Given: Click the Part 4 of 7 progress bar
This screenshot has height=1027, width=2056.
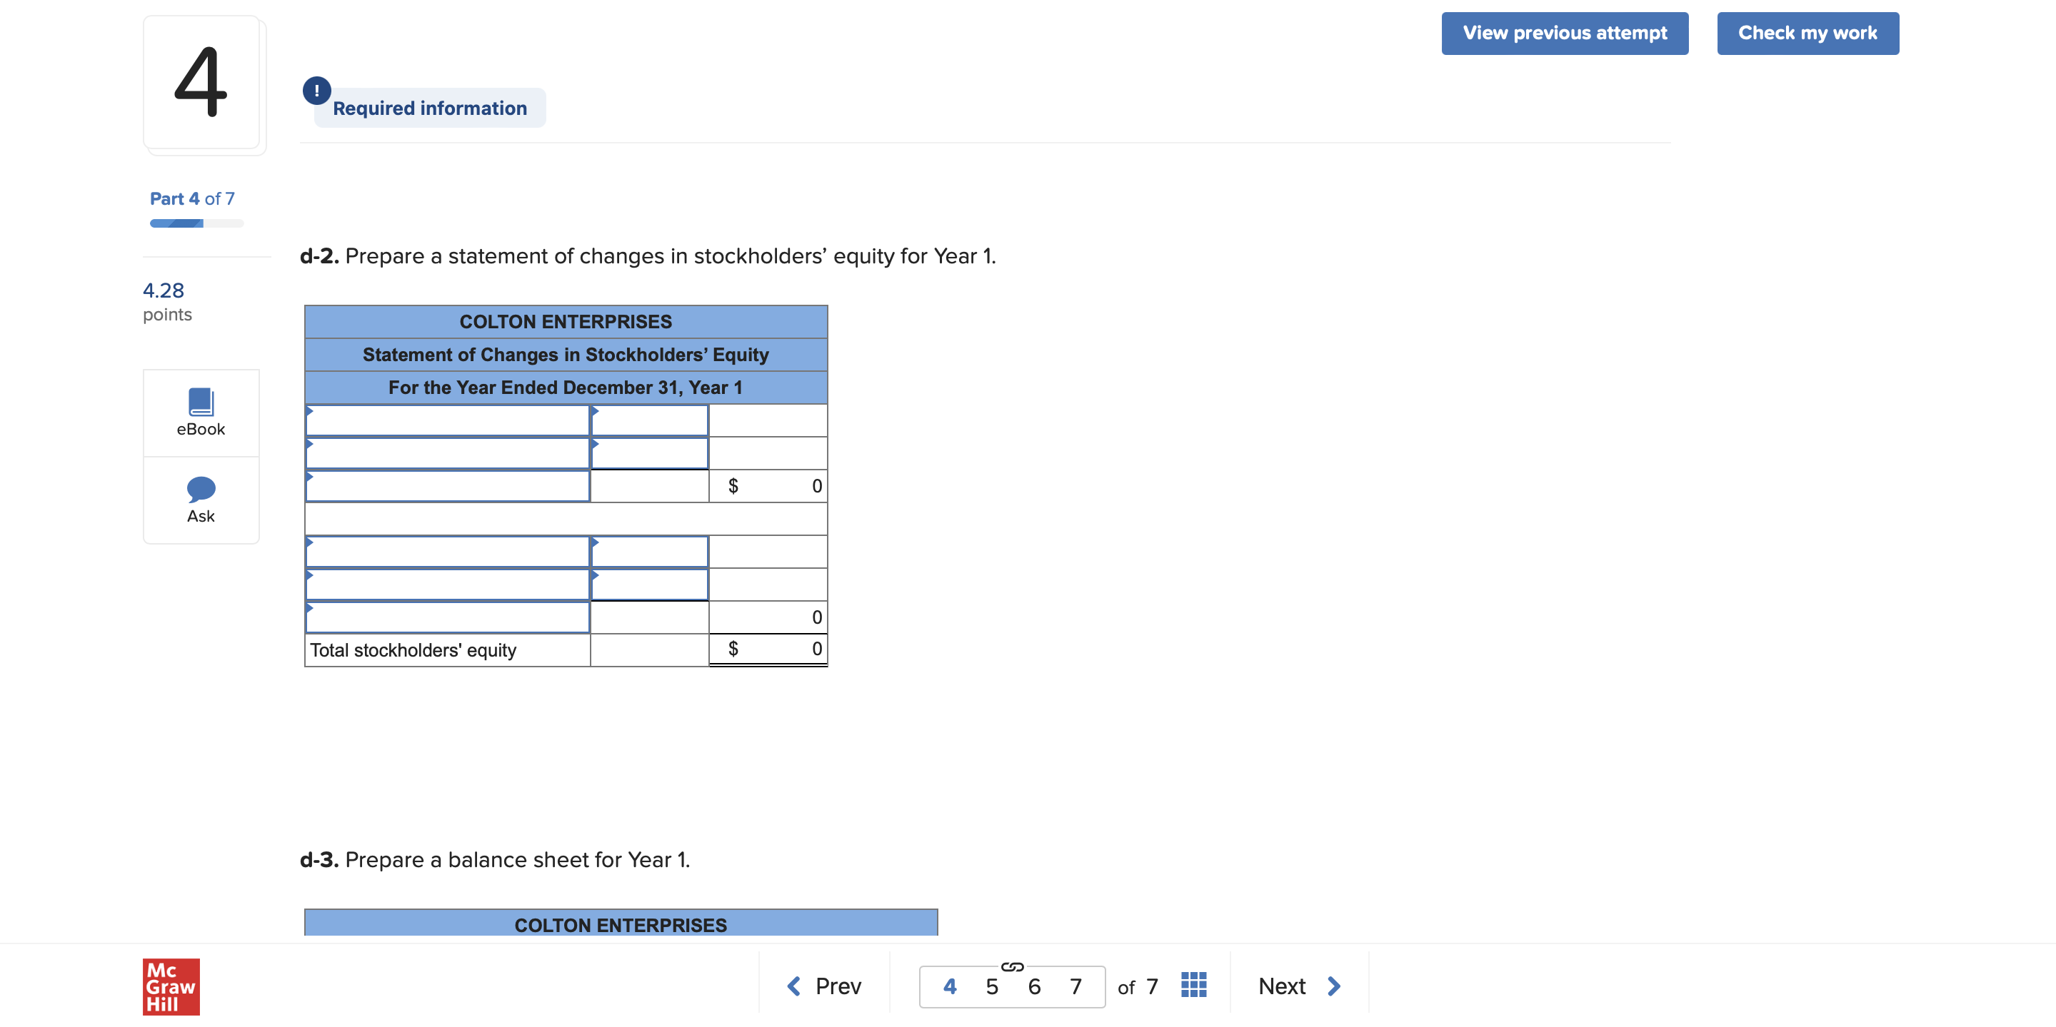Looking at the screenshot, I should 196,223.
